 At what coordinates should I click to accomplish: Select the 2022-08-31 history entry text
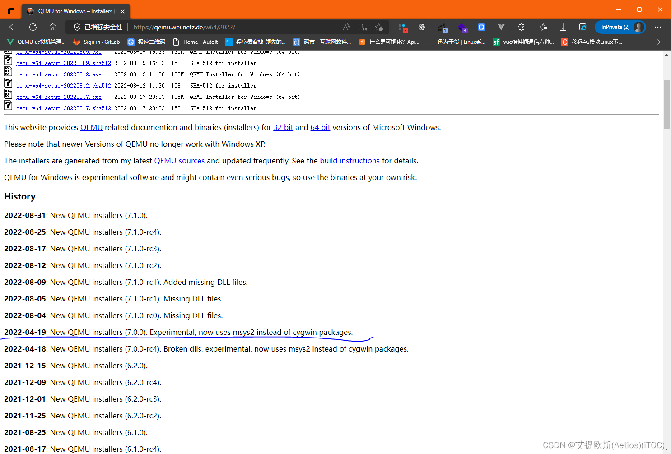[x=76, y=215]
